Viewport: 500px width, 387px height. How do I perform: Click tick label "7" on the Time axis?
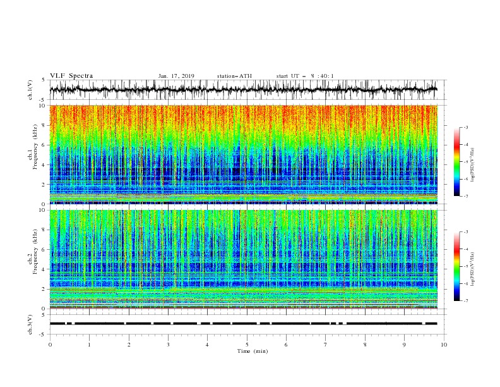[326, 345]
